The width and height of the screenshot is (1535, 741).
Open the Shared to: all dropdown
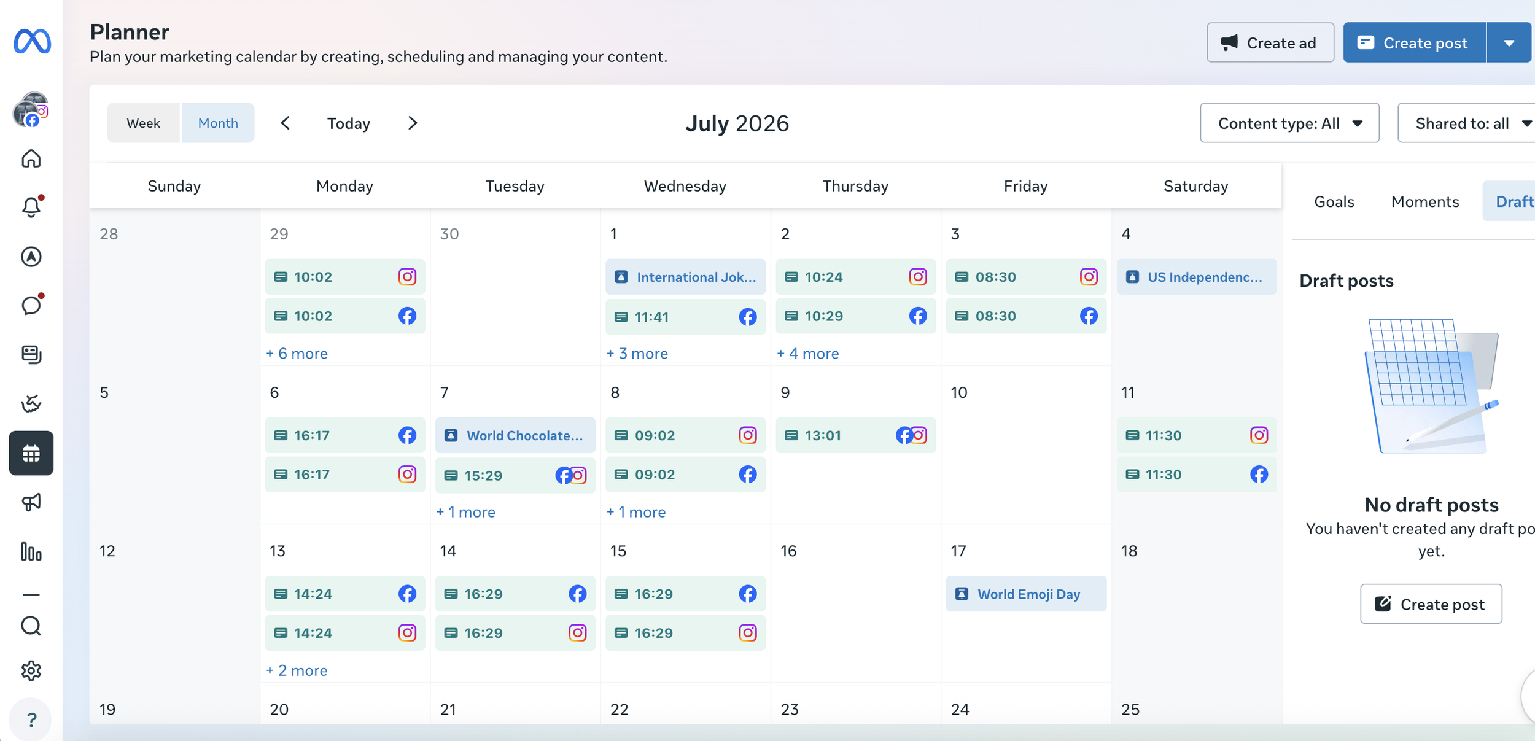tap(1467, 123)
